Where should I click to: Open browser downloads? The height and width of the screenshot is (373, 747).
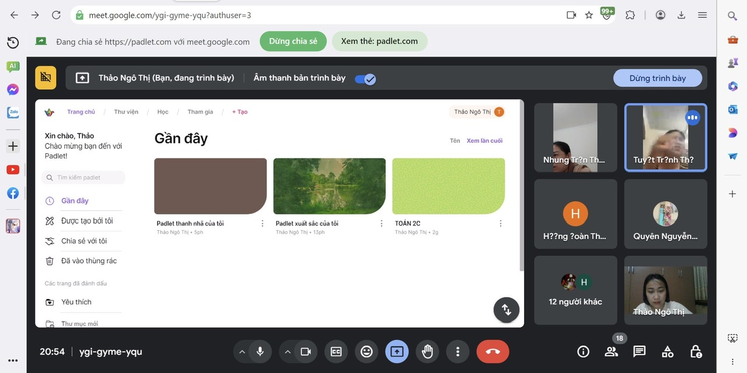click(x=681, y=15)
